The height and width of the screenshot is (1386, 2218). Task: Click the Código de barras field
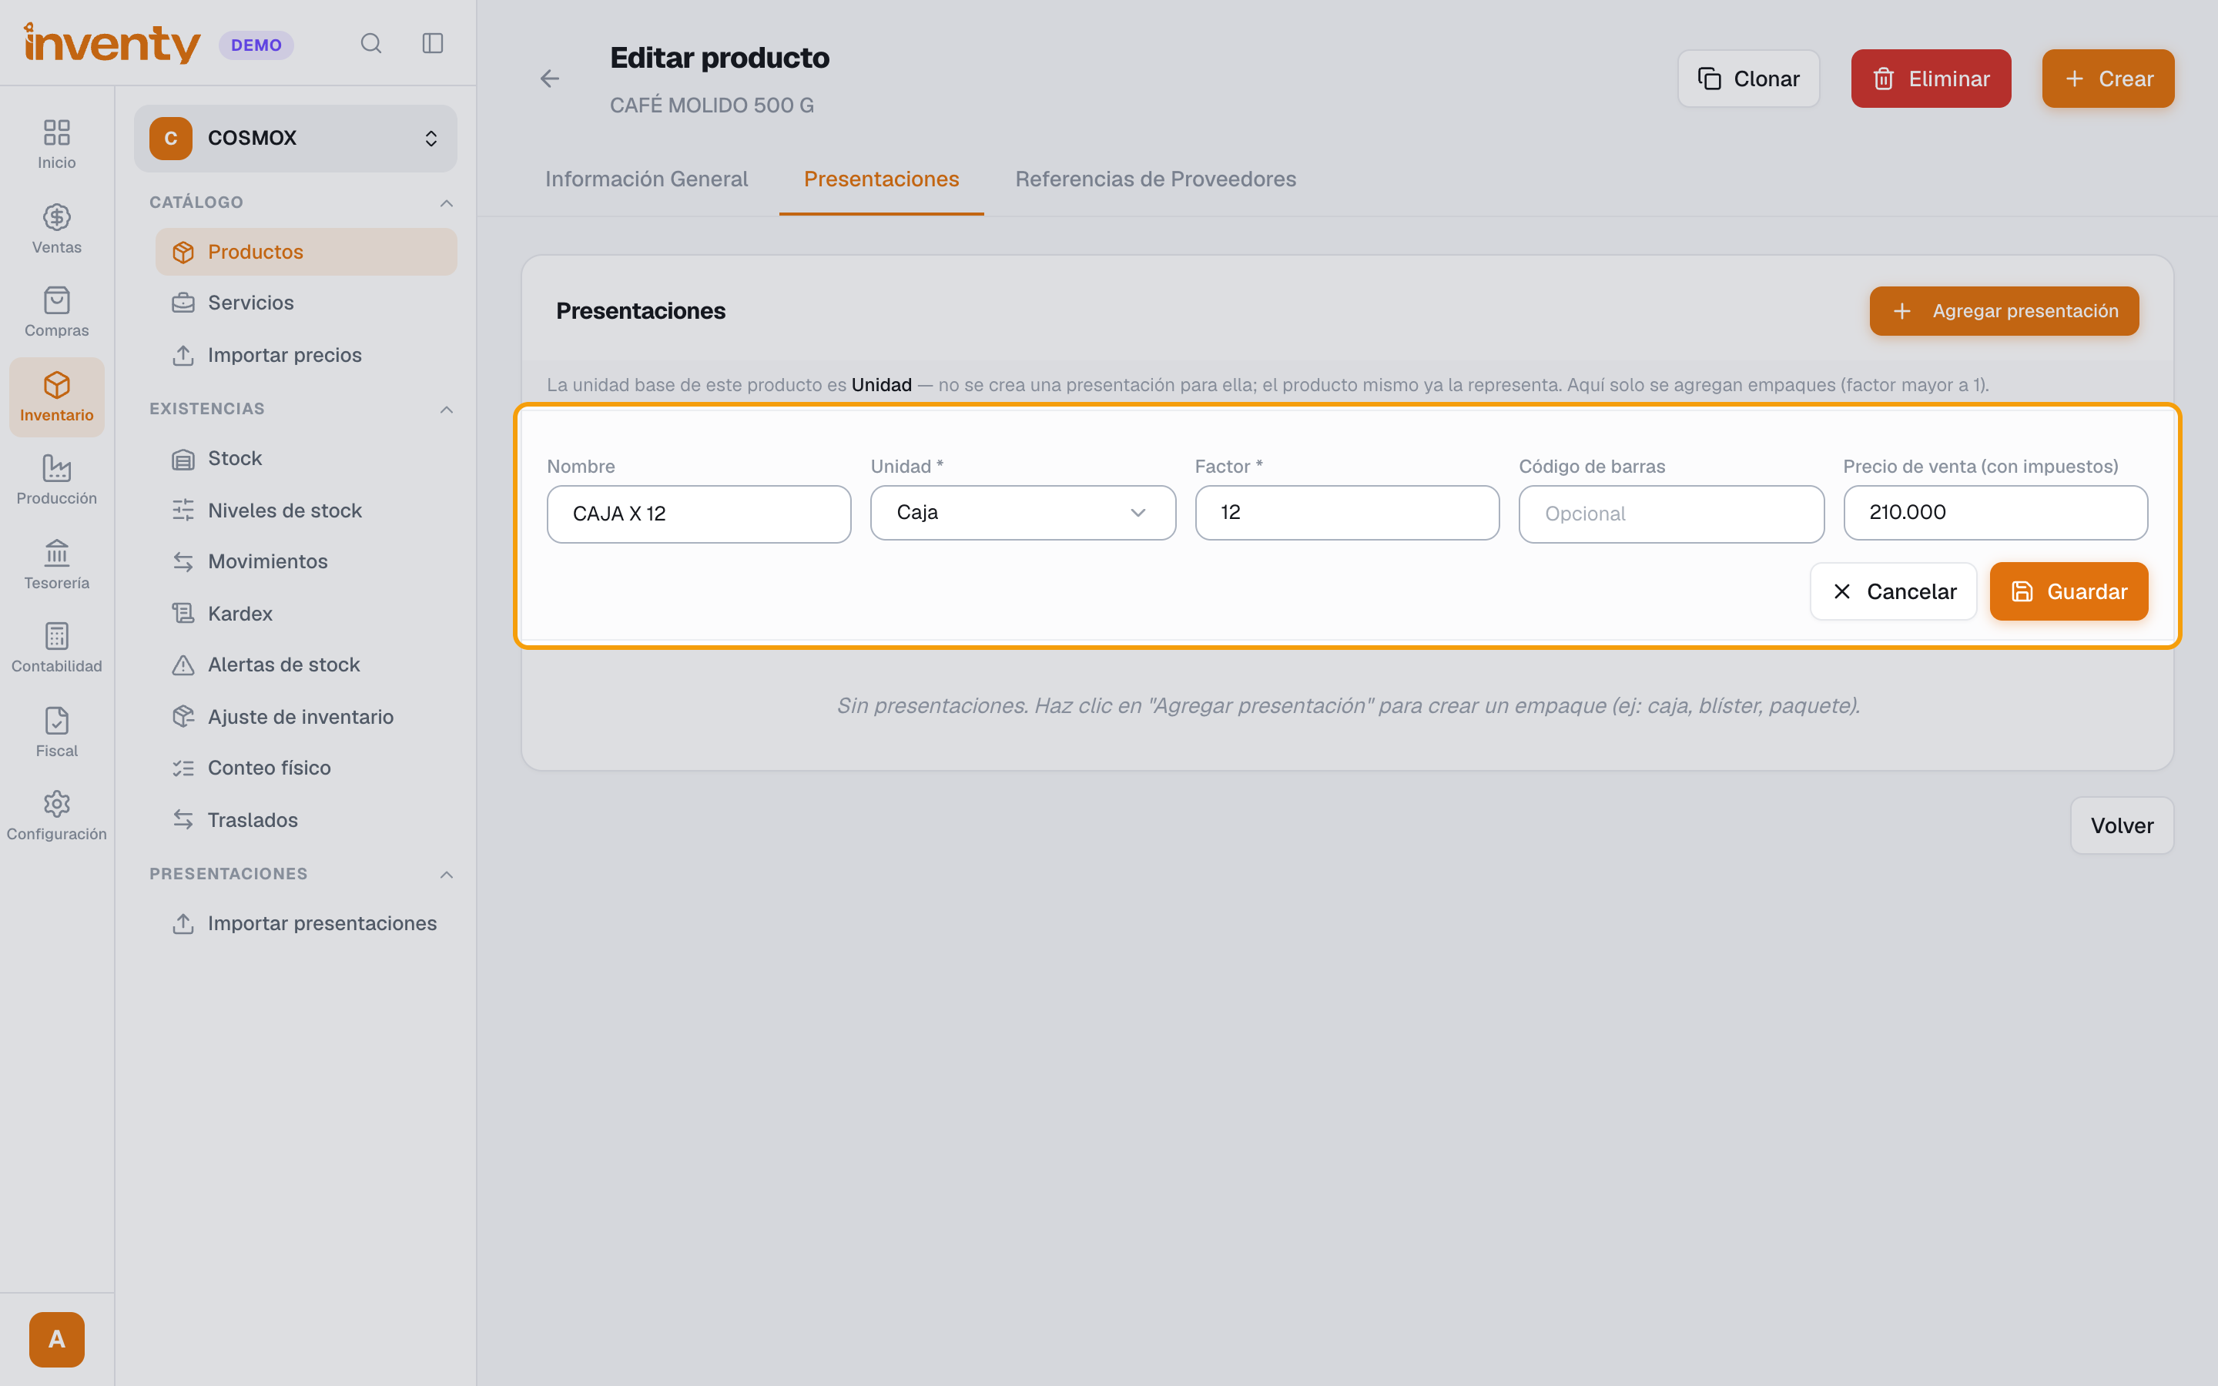pyautogui.click(x=1671, y=514)
